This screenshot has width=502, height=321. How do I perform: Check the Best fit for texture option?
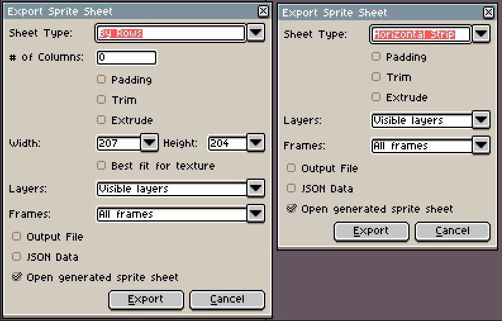(101, 166)
